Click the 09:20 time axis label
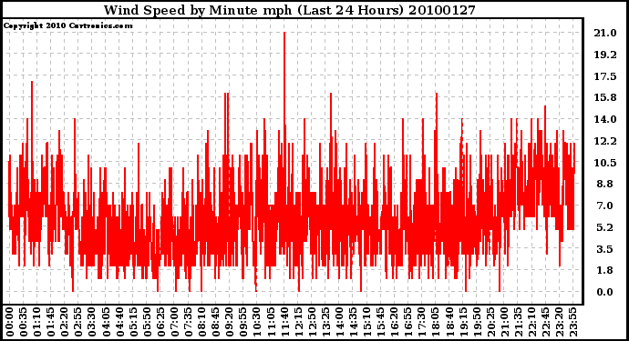629x341 pixels. coord(229,323)
